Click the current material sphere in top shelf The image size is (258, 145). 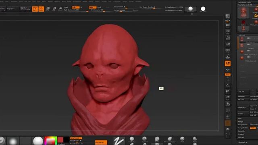pyautogui.click(x=190, y=9)
